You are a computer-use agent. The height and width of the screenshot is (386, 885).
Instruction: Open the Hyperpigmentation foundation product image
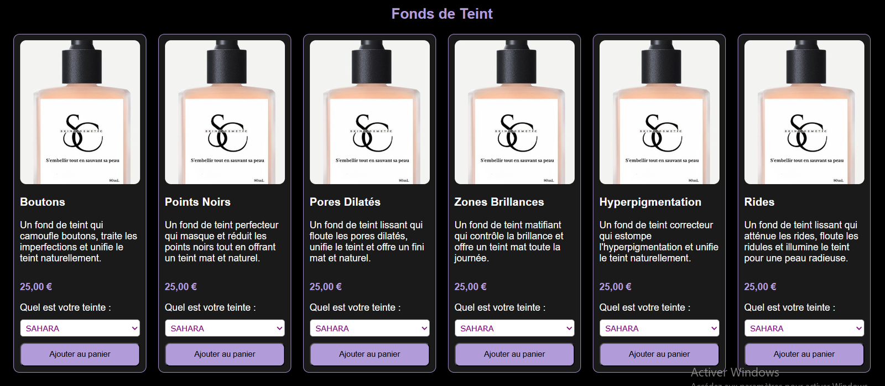click(x=659, y=112)
